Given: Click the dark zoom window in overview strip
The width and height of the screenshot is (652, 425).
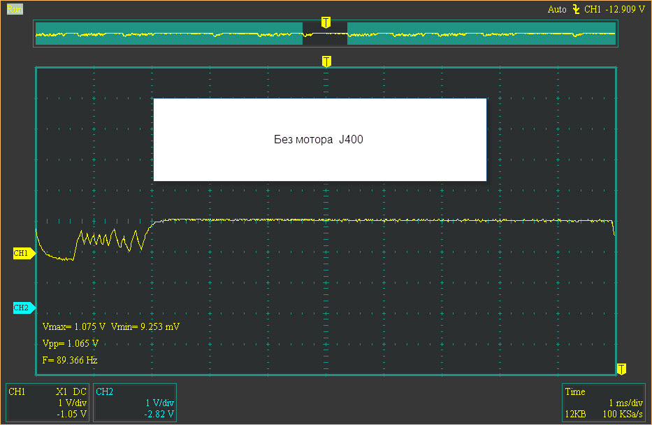Looking at the screenshot, I should tap(325, 34).
